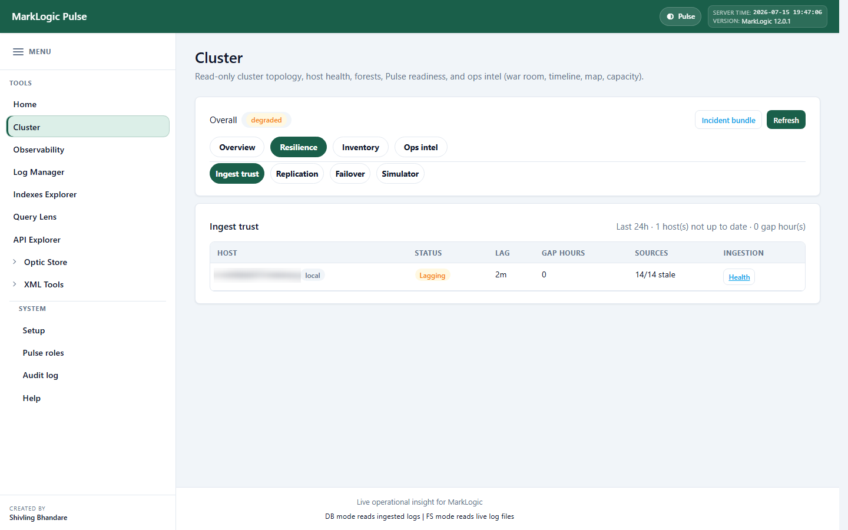Open Setup under System
848x530 pixels.
click(x=34, y=330)
